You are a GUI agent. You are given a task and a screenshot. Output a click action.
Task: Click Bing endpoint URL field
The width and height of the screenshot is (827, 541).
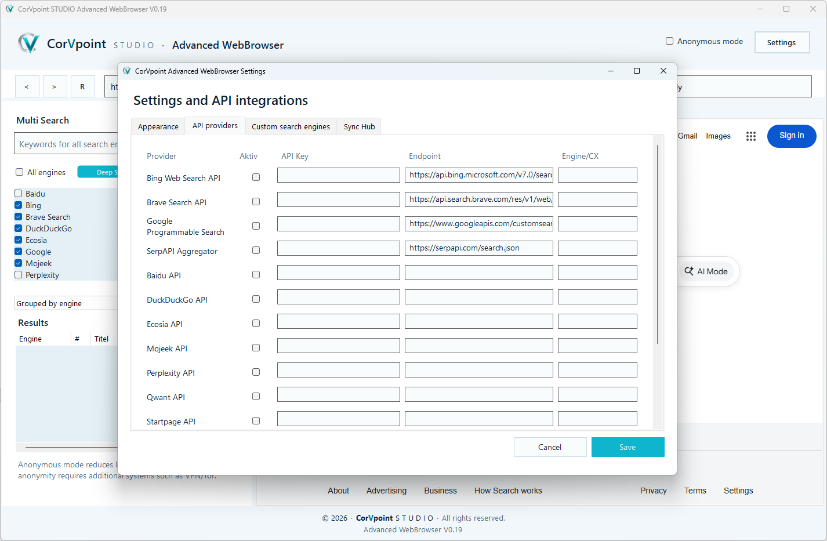coord(479,175)
